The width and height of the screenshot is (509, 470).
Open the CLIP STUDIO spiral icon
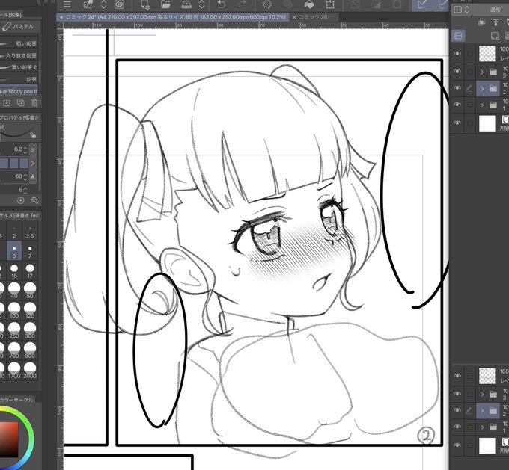[x=119, y=4]
